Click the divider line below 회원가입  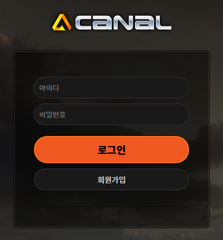click(112, 207)
